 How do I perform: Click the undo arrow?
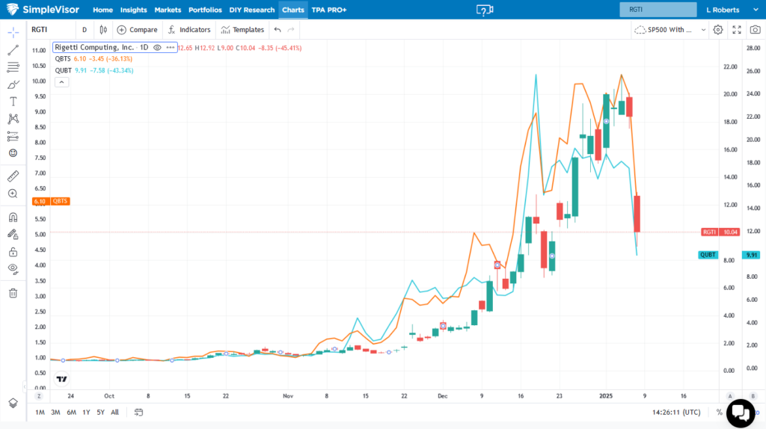coord(278,30)
